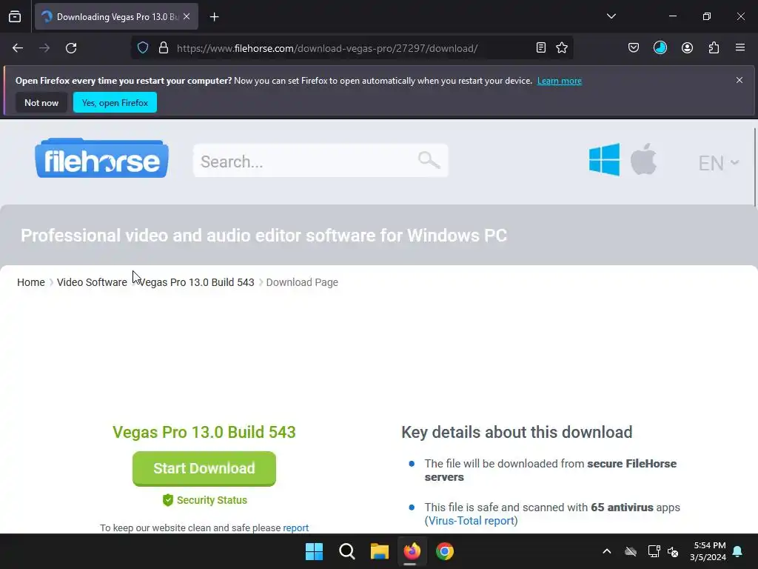Open the Firefox application menu

[740, 48]
